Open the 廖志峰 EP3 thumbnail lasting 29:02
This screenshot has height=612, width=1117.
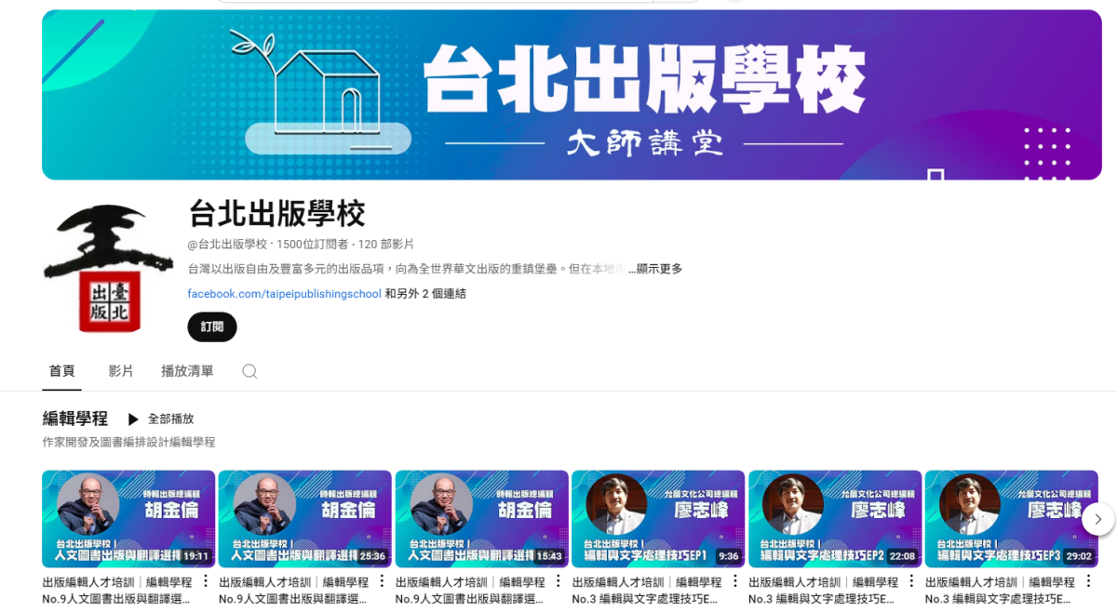tap(1012, 519)
